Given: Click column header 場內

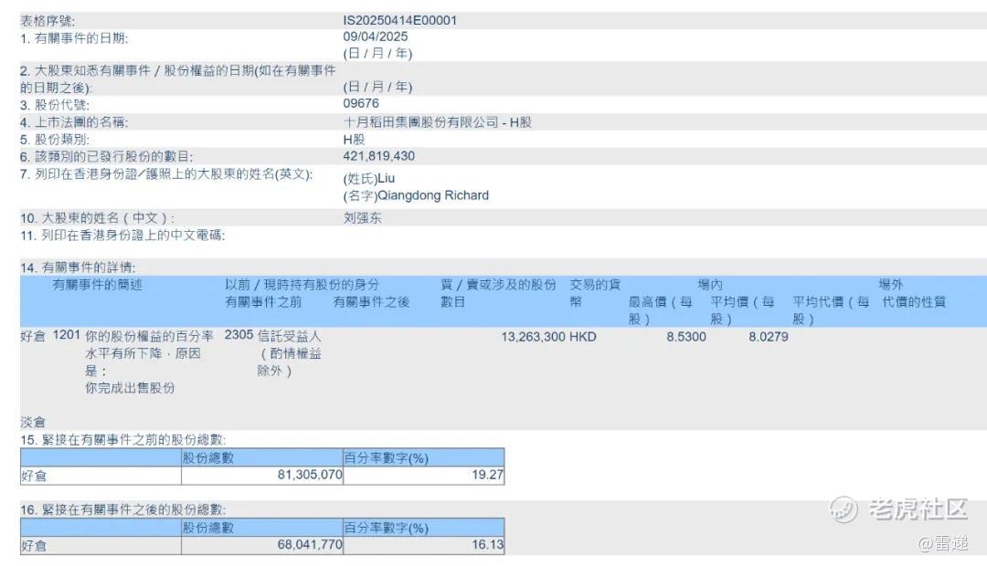Looking at the screenshot, I should pos(710,285).
